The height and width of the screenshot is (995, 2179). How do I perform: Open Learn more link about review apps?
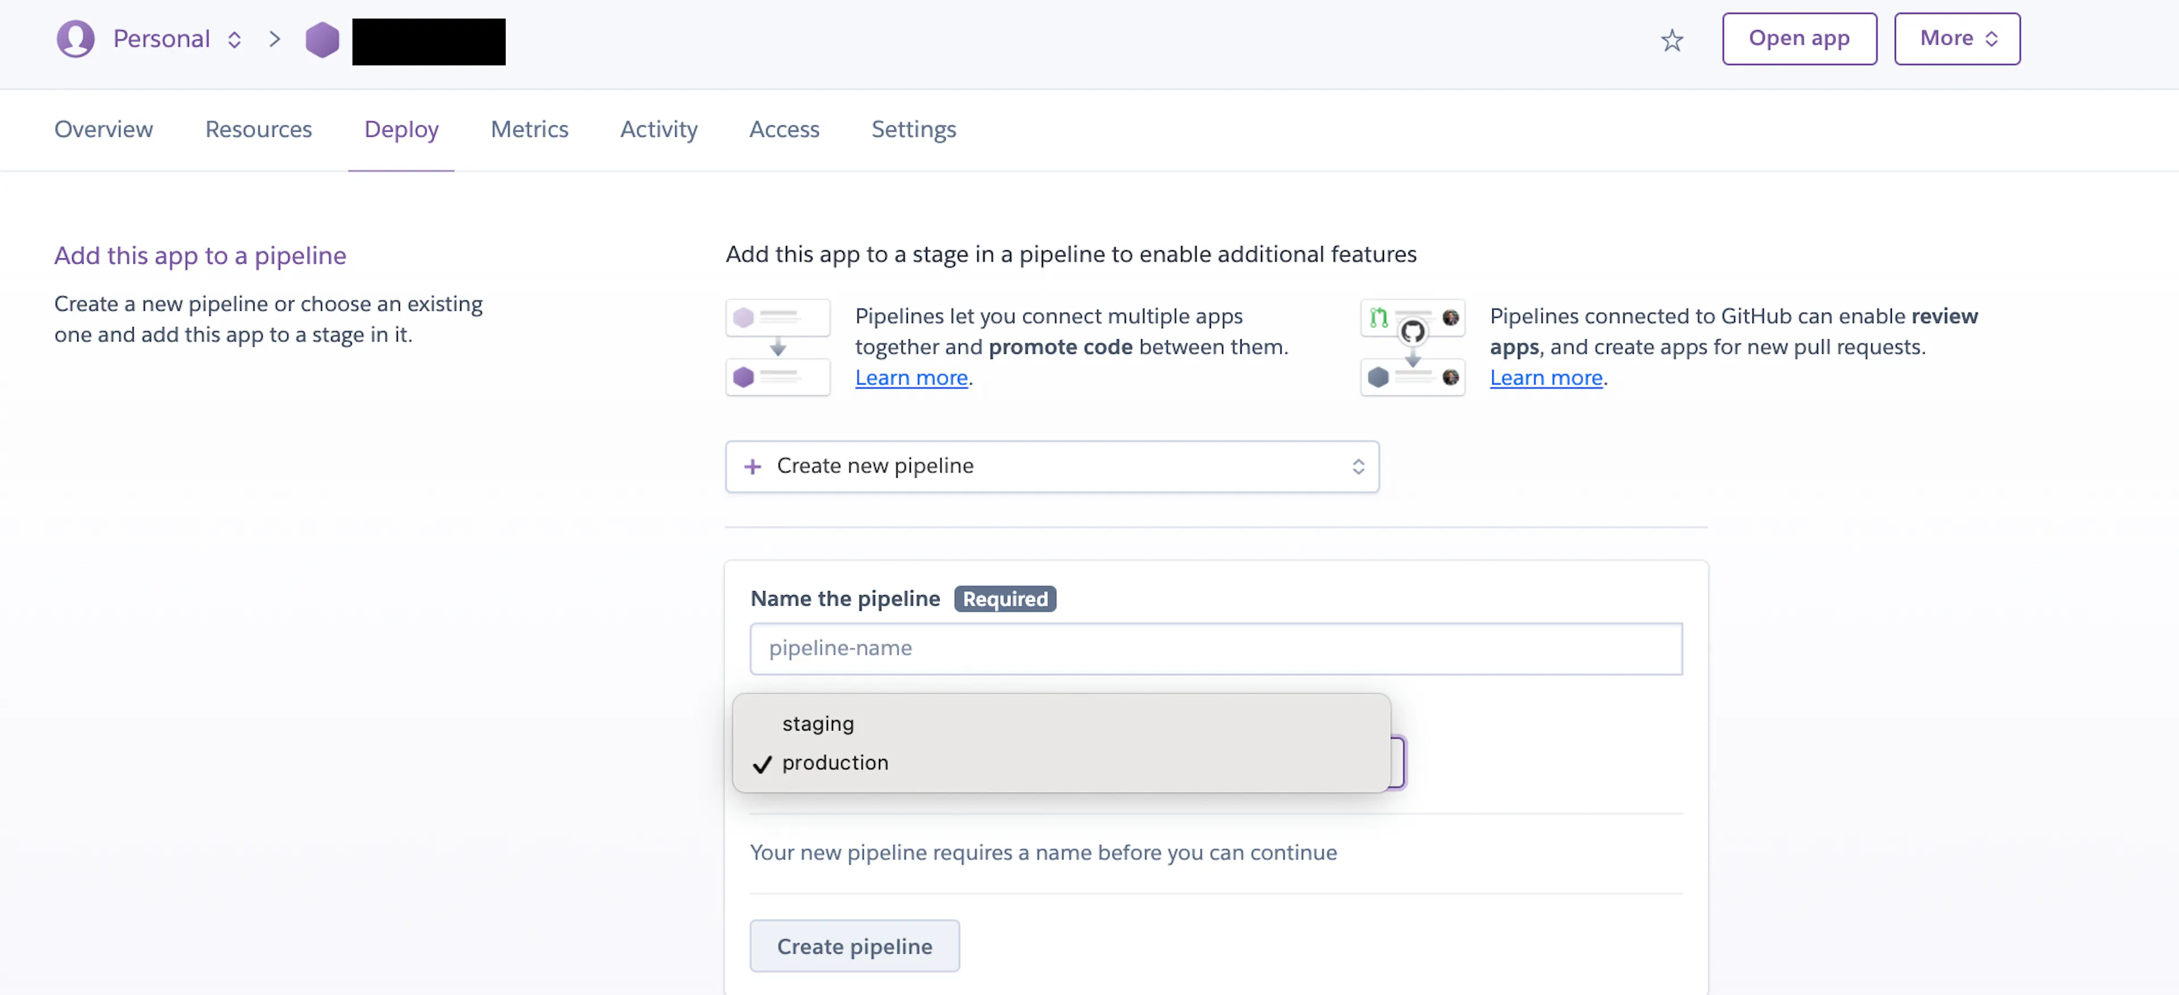(1545, 378)
